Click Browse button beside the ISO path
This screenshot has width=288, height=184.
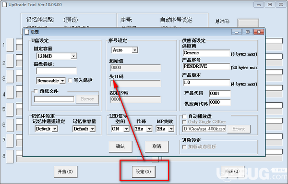tap(239, 129)
